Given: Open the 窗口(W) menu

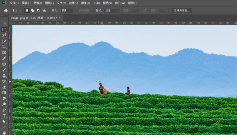Looking at the screenshot, I should (120, 3).
